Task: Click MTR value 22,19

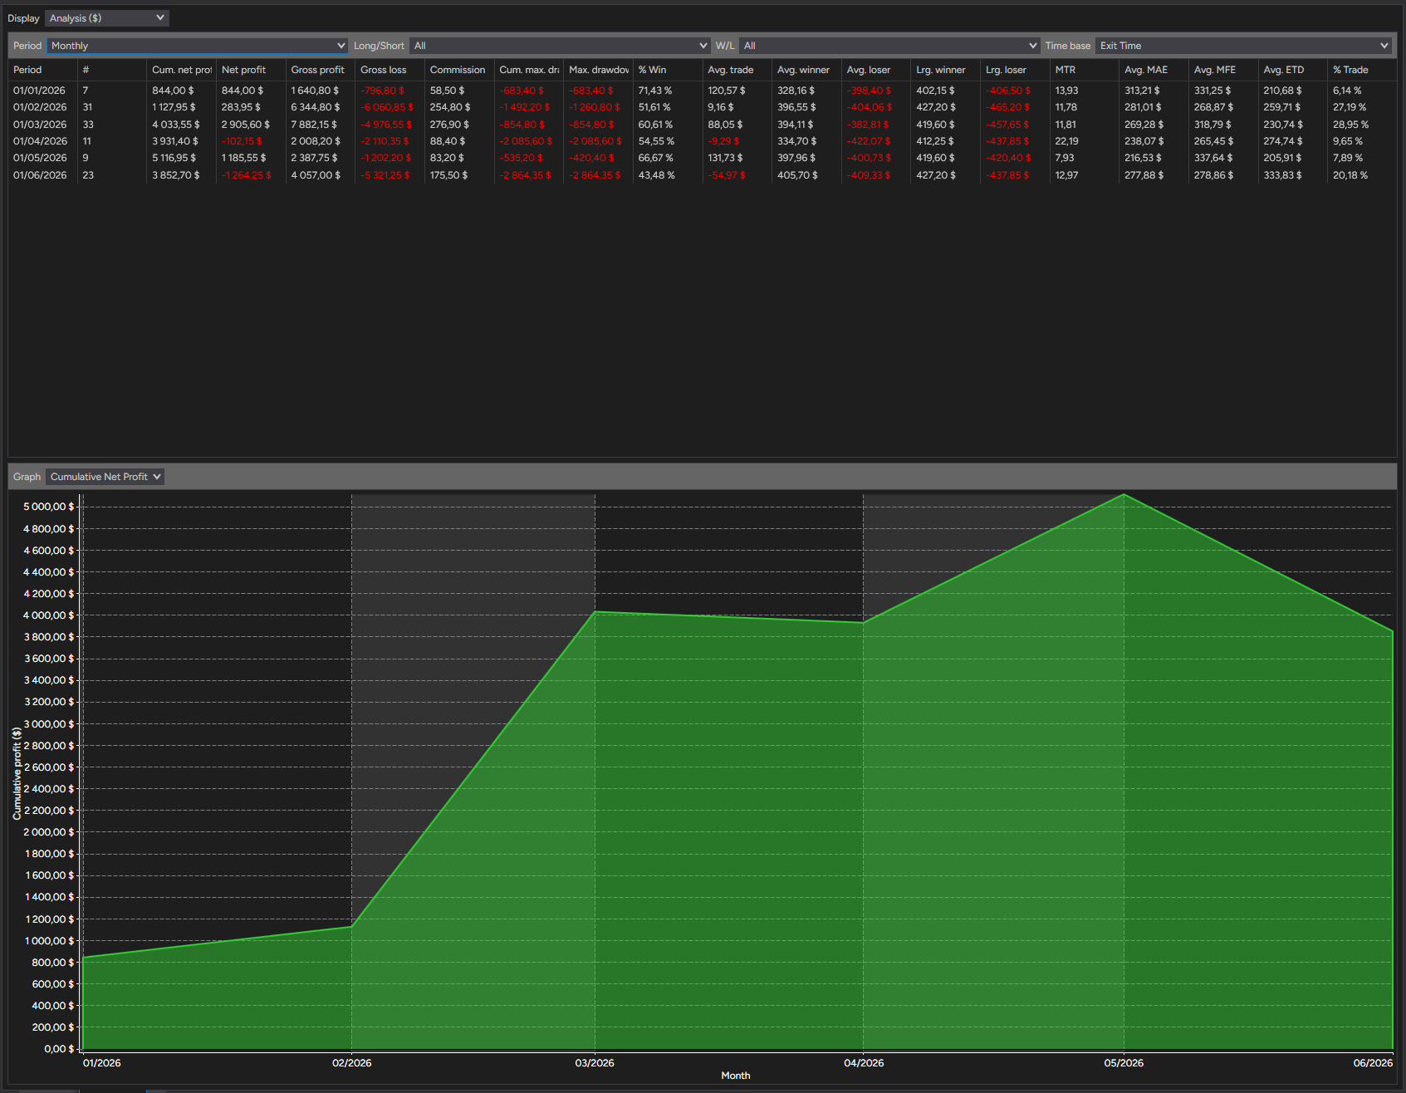Action: [x=1066, y=141]
